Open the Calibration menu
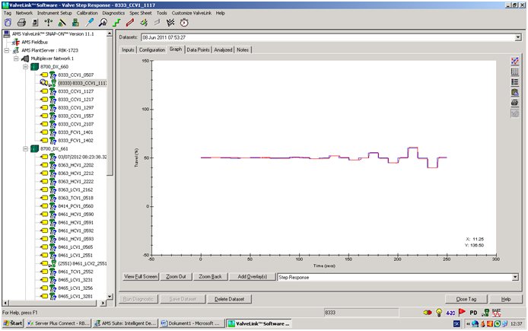This screenshot has height=331, width=528. 87,13
